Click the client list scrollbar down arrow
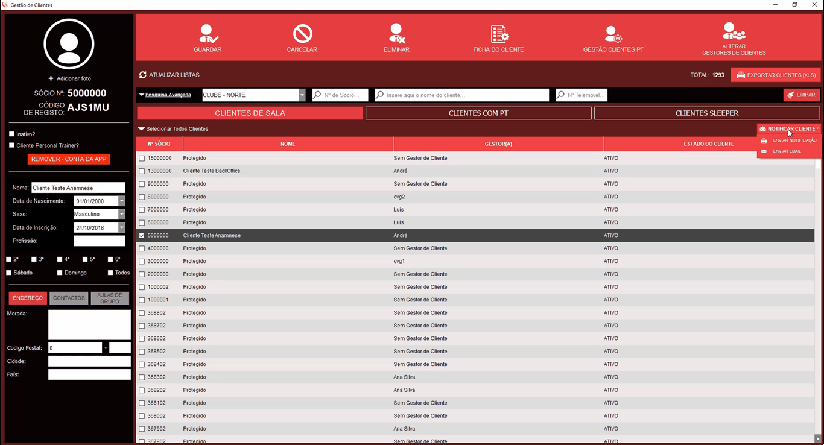This screenshot has width=824, height=445. click(x=818, y=438)
